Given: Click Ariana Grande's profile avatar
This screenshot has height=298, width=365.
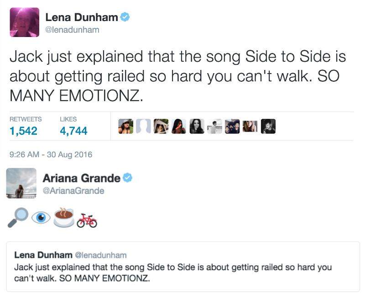Looking at the screenshot, I should (21, 183).
